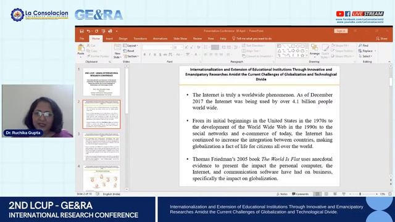The width and height of the screenshot is (395, 222).
Task: Start Slide Show from status bar
Action: tap(344, 194)
